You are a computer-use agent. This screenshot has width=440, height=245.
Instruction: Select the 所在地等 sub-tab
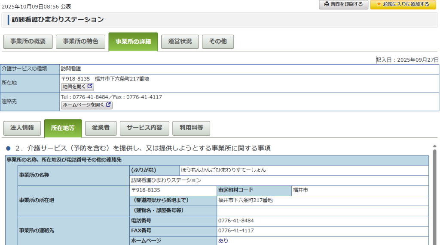click(63, 128)
